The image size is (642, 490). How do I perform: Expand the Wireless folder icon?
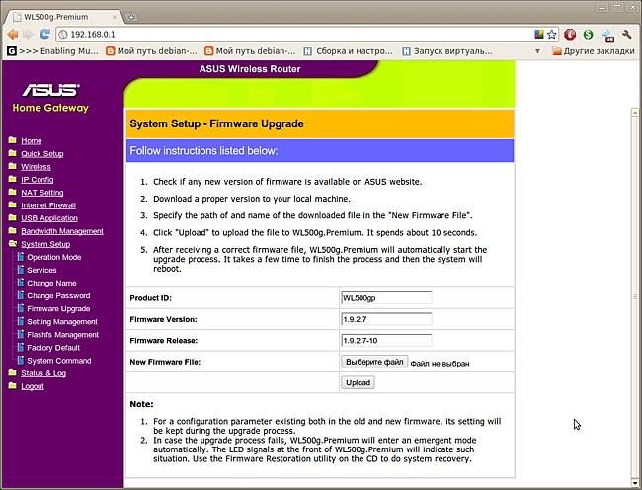pyautogui.click(x=12, y=167)
